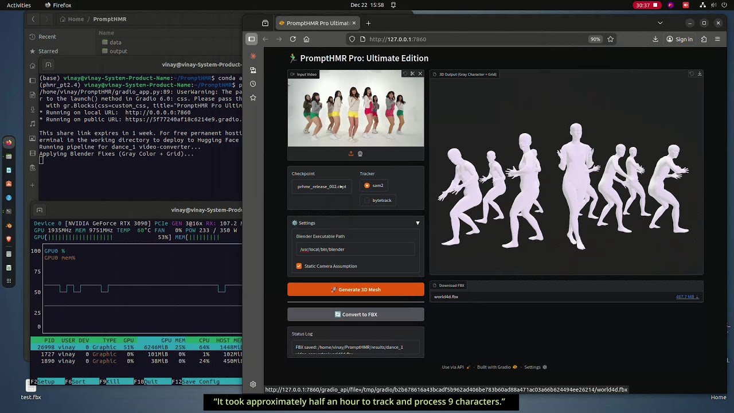Open the Firefox View icon left of tab
This screenshot has height=413, width=734.
[x=265, y=23]
